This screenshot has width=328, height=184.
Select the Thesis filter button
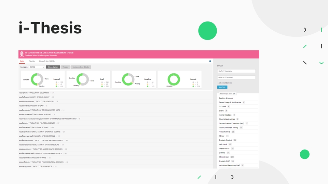click(65, 67)
